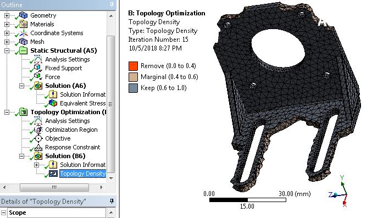
Task: Click the Static Structural (A5) folder icon
Action: 23,51
